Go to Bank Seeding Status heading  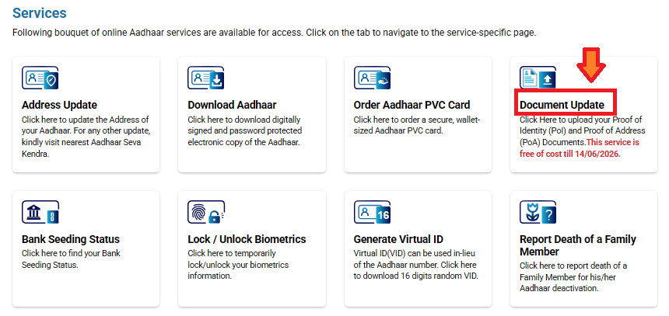71,239
